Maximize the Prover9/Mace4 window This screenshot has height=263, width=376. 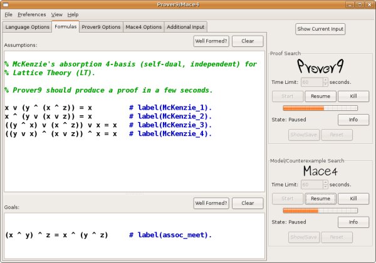coord(360,4)
